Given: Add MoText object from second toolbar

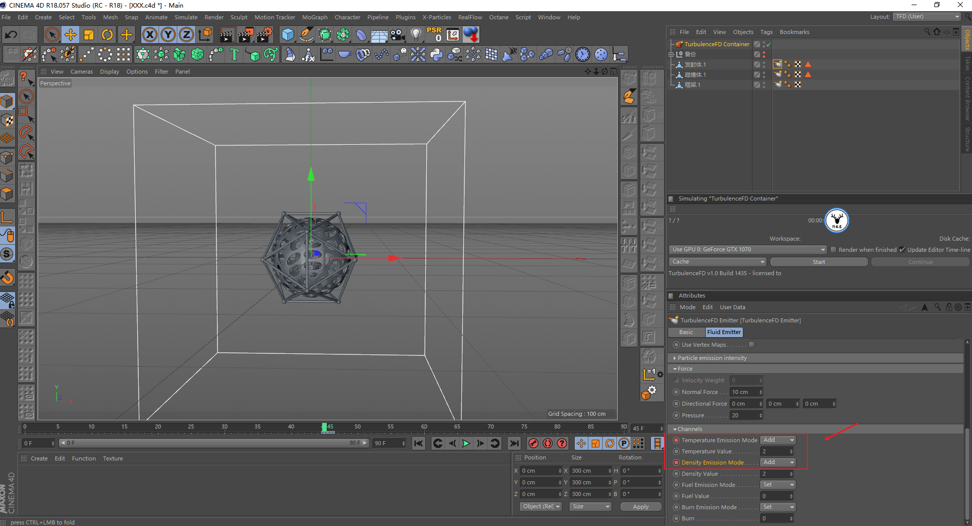Looking at the screenshot, I should coord(234,54).
